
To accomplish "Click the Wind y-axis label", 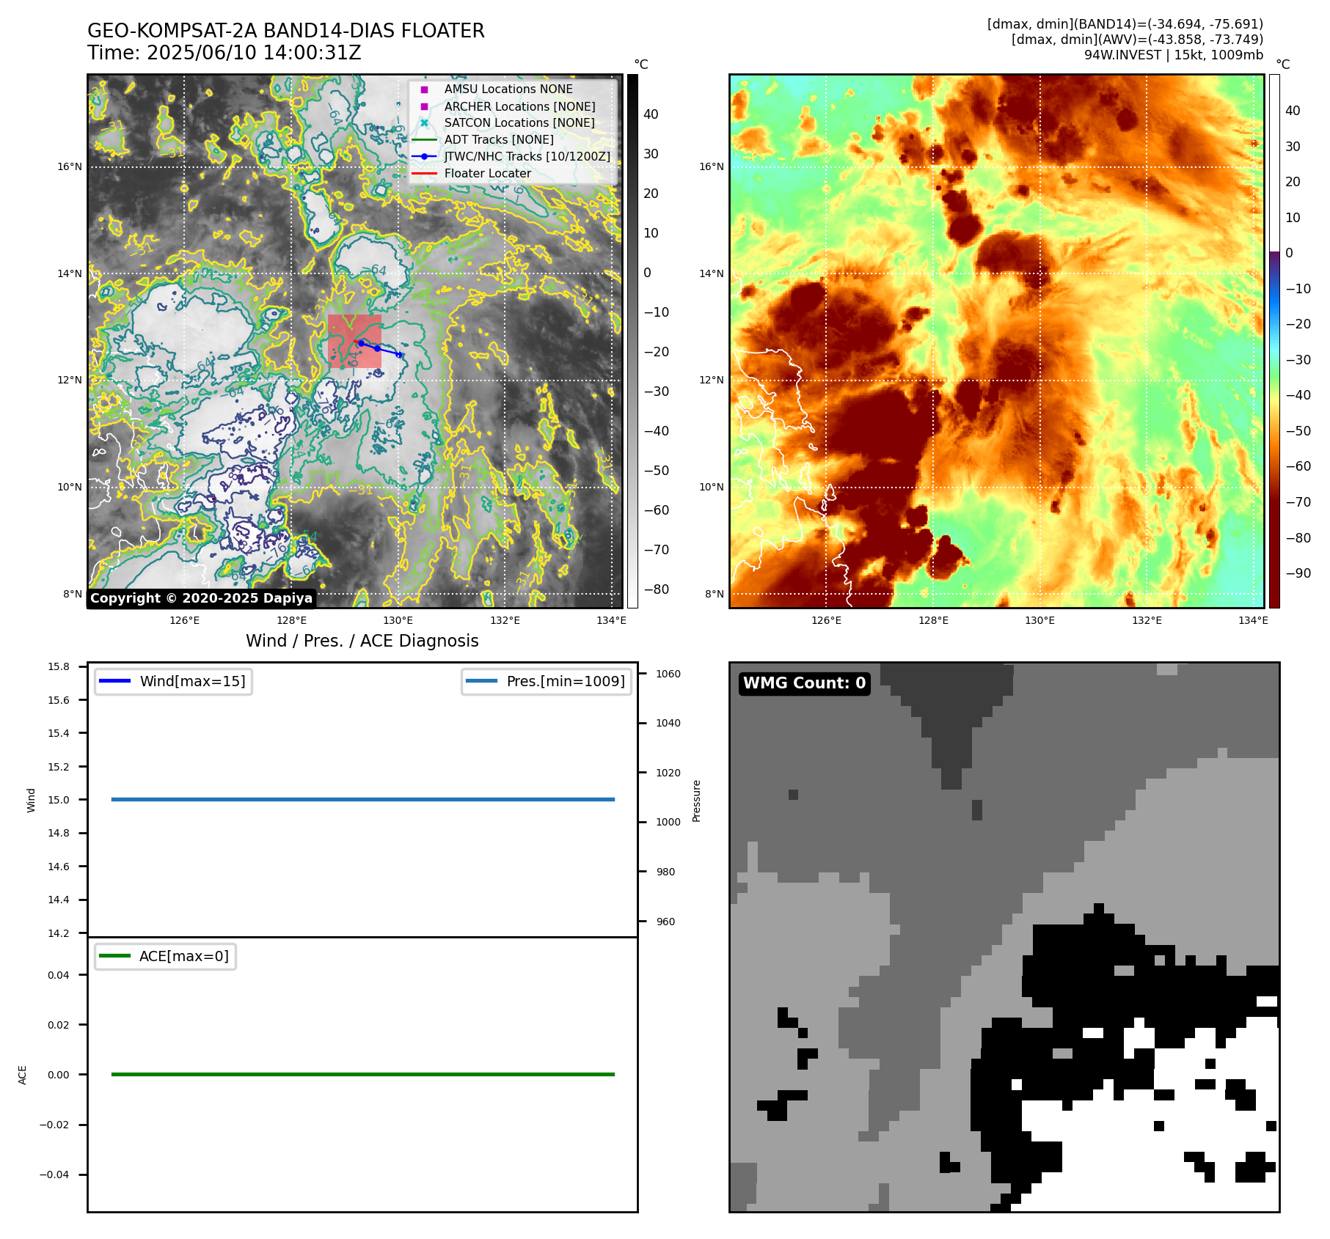I will (31, 800).
